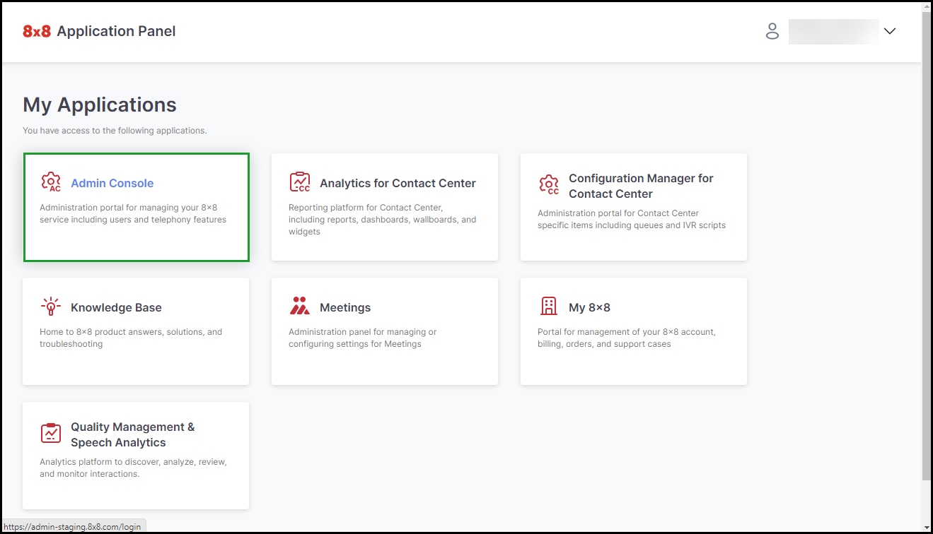Open Analytics for Contact Center title

(398, 183)
